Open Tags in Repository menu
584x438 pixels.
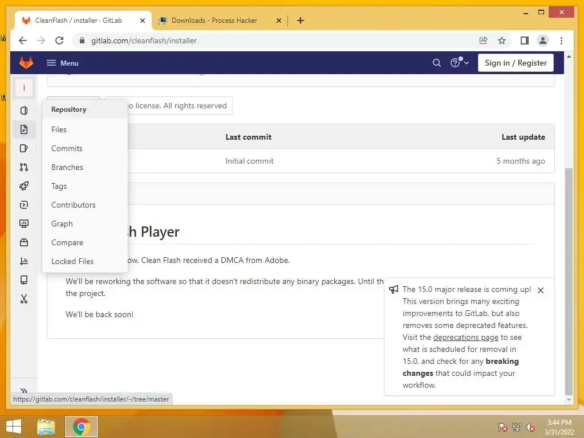tap(59, 186)
